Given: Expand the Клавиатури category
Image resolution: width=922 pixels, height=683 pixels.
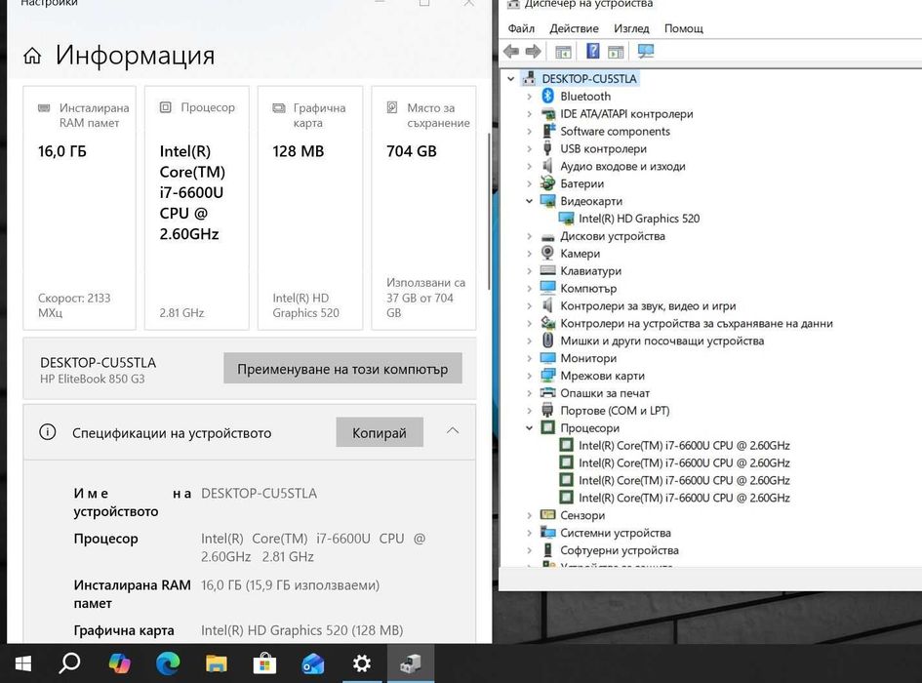Looking at the screenshot, I should click(x=529, y=271).
